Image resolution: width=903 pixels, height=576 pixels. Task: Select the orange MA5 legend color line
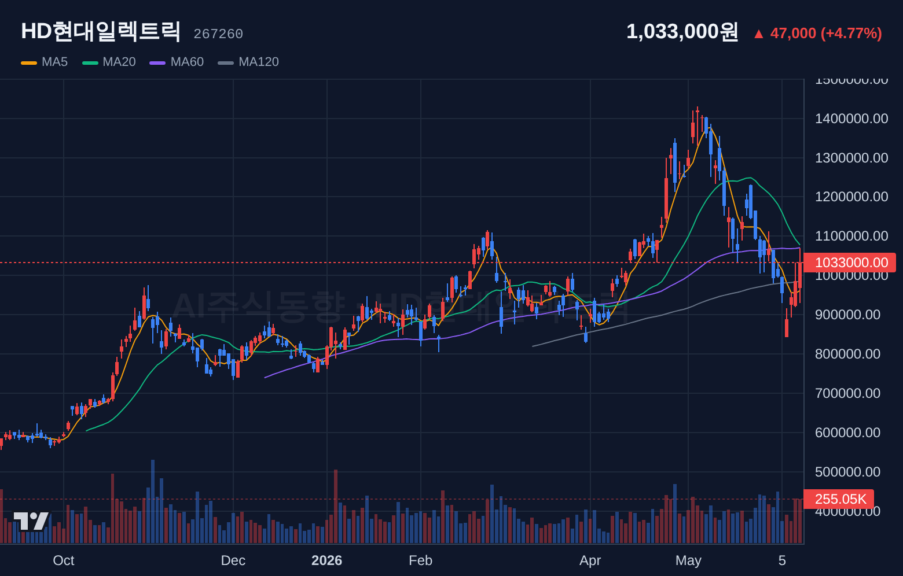[x=29, y=62]
